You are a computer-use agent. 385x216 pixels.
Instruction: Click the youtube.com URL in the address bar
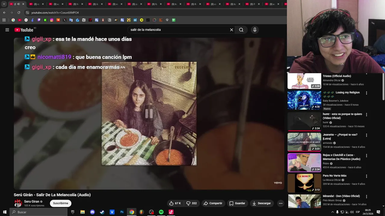click(55, 13)
